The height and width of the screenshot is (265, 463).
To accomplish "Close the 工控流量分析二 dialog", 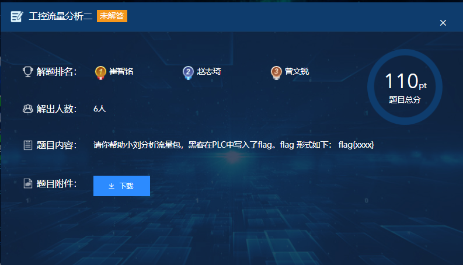I will (x=443, y=23).
